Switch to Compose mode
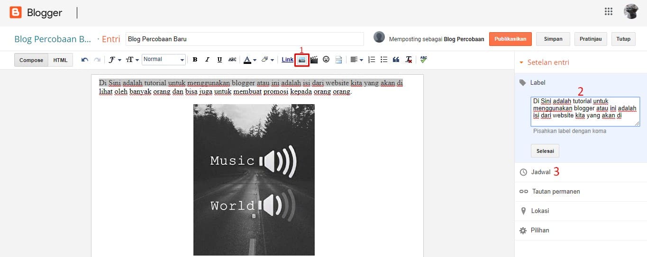 (31, 60)
